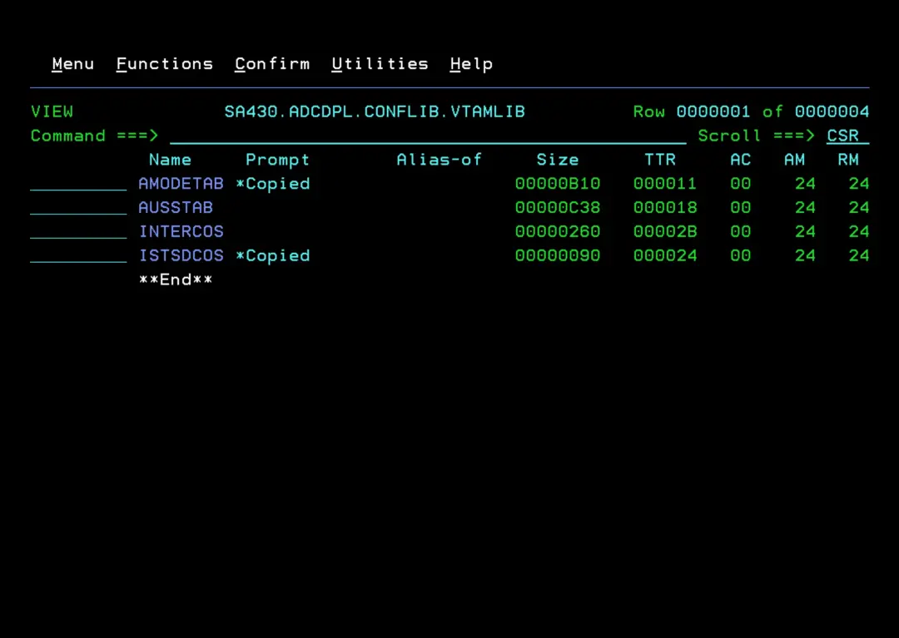
Task: Click *Copied prompt on ISTSDCOS row
Action: [273, 256]
